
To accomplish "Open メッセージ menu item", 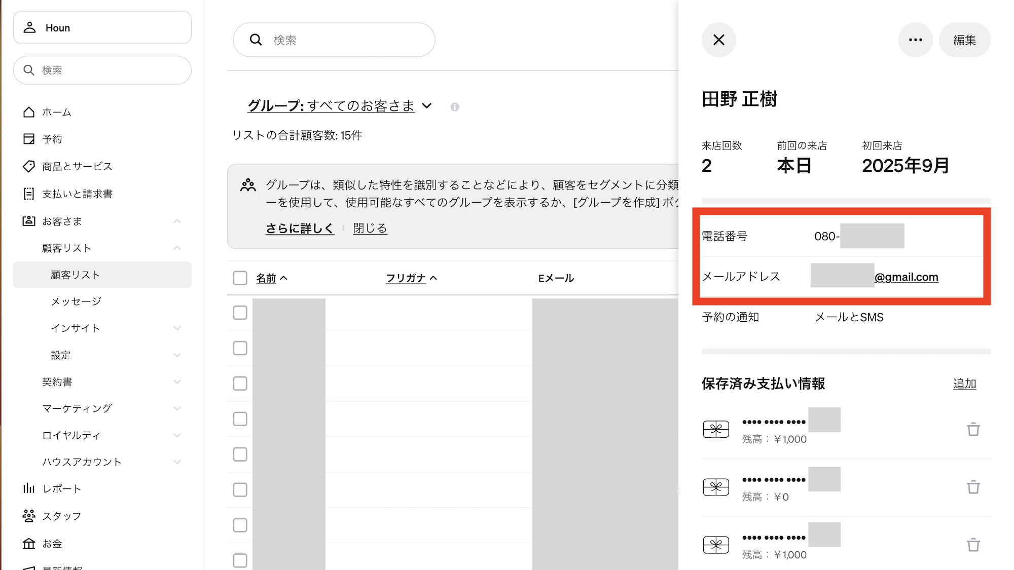I will coord(76,301).
